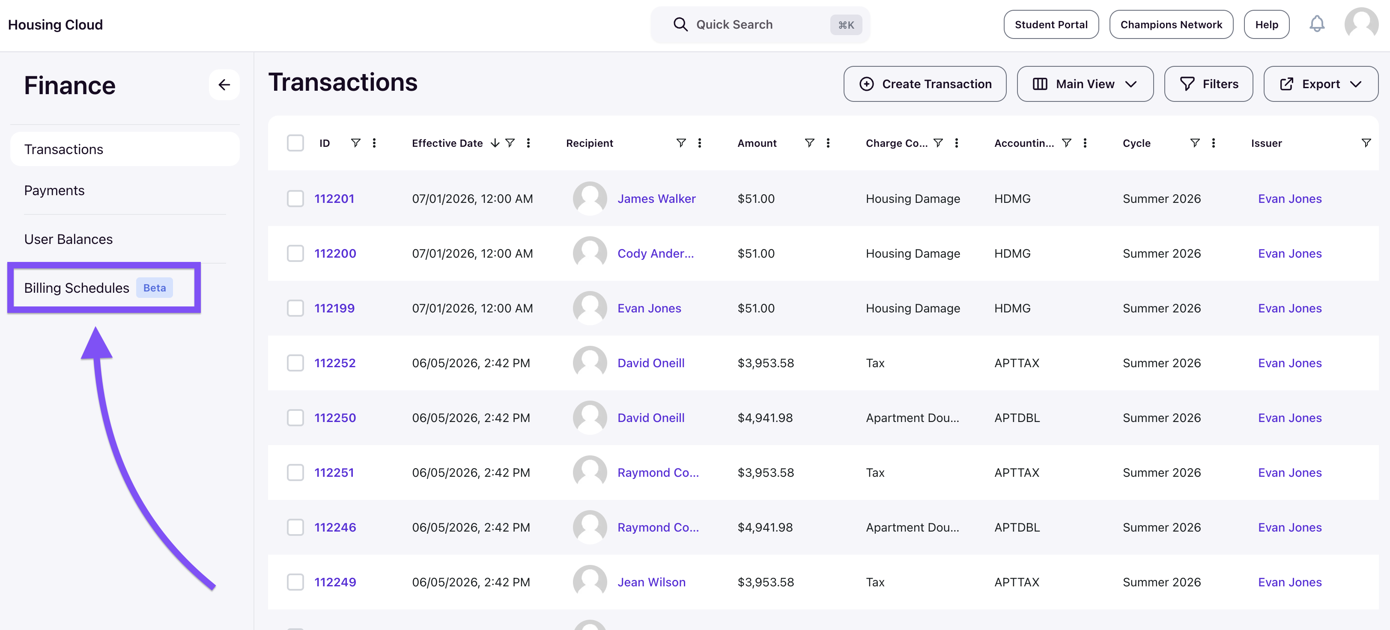Filter the ID column

click(x=355, y=143)
